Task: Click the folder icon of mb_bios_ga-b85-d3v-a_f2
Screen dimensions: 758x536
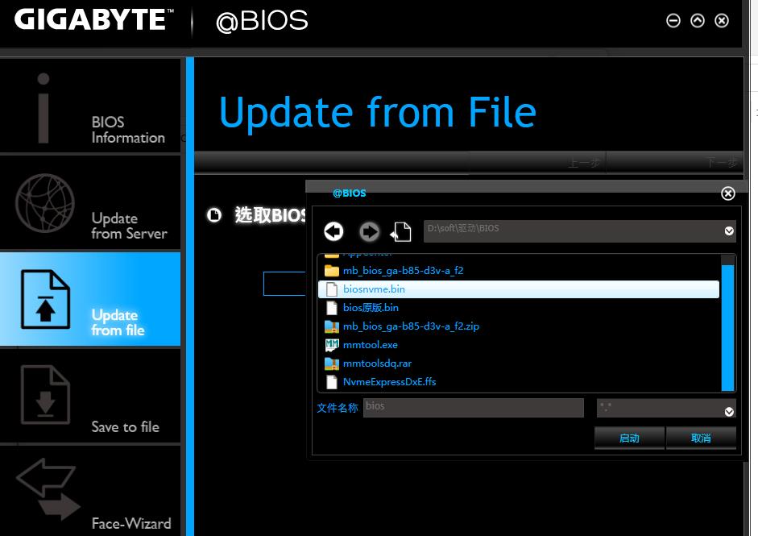Action: [x=332, y=271]
